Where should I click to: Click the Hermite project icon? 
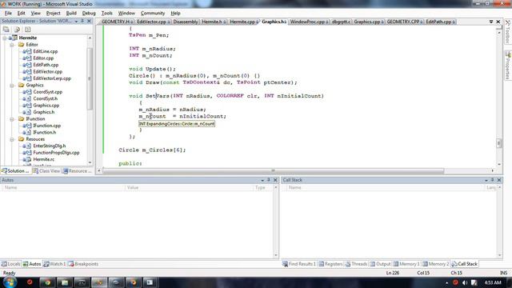pyautogui.click(x=14, y=38)
